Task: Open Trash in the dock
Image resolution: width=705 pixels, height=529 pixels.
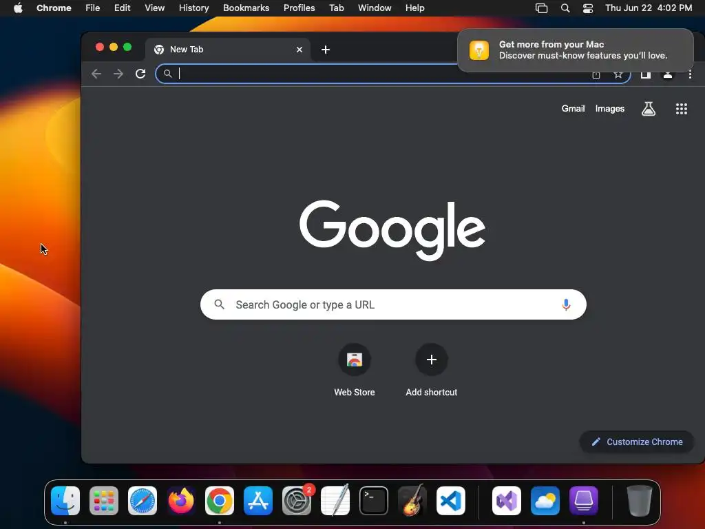Action: (640, 501)
